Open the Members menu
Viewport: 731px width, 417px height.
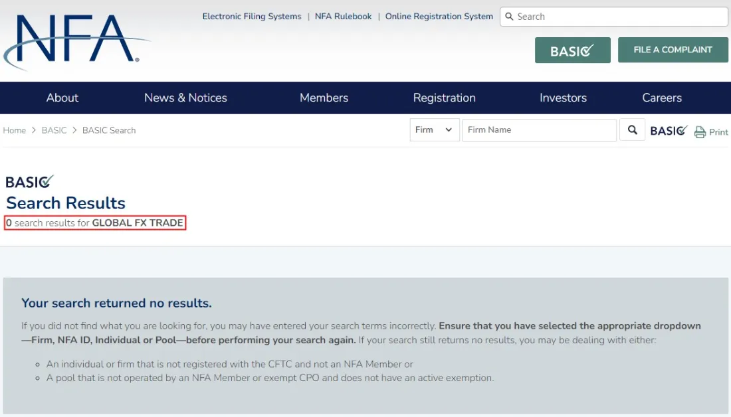324,98
